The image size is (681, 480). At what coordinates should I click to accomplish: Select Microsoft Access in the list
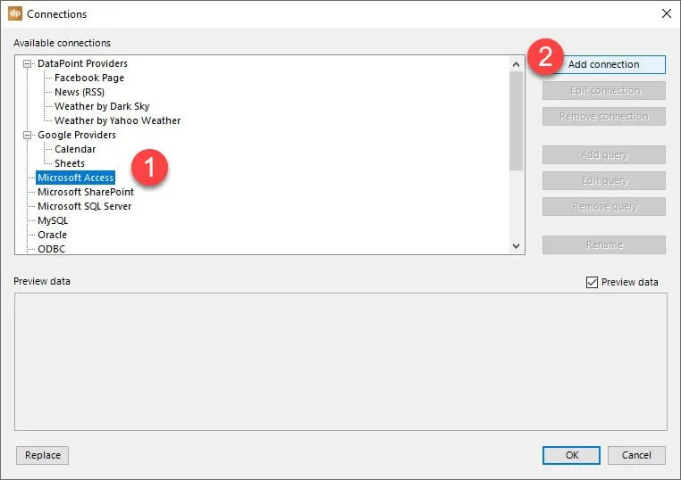coord(76,178)
